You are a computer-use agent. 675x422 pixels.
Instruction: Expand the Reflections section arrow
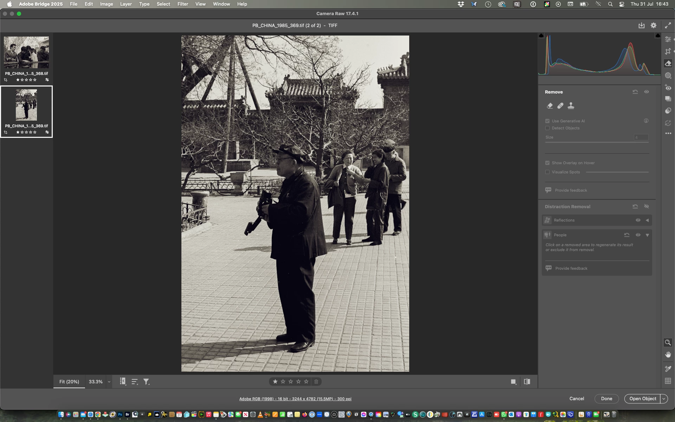click(647, 220)
